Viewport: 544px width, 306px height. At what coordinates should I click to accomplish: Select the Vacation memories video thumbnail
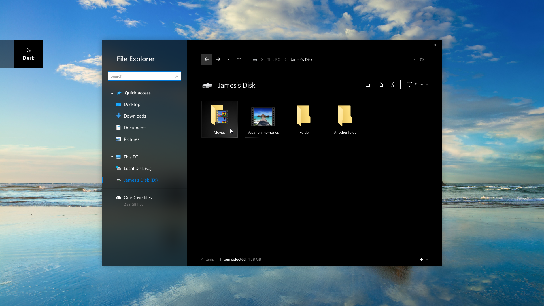(x=263, y=117)
